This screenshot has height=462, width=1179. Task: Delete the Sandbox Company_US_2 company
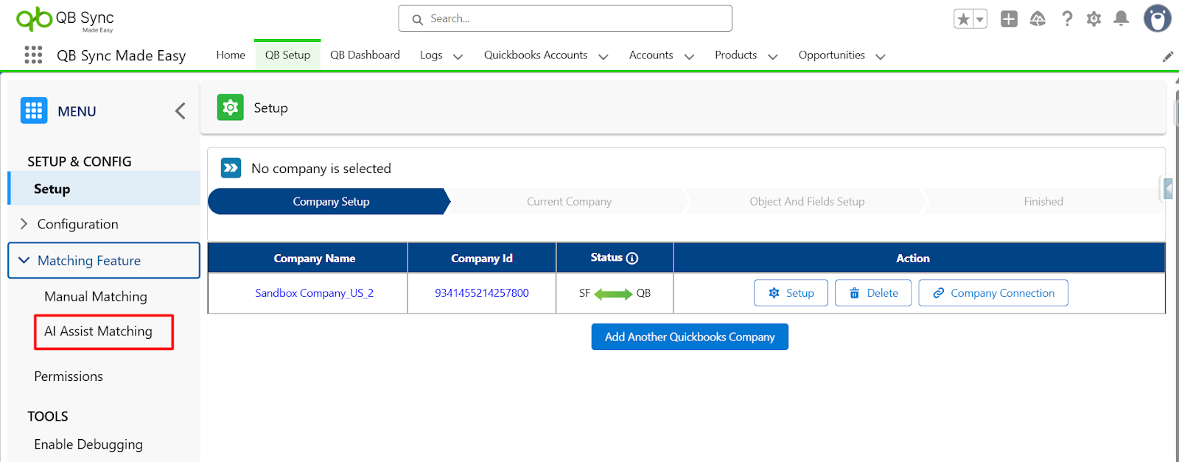click(873, 293)
